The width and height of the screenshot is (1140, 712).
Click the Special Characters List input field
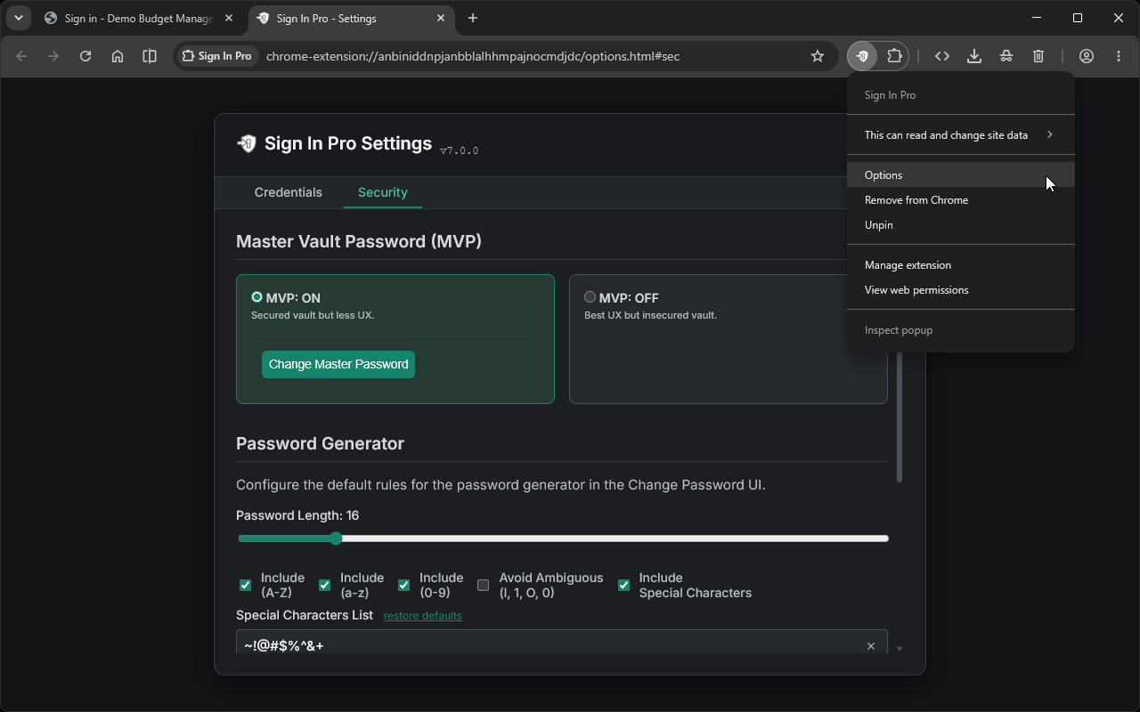click(561, 642)
